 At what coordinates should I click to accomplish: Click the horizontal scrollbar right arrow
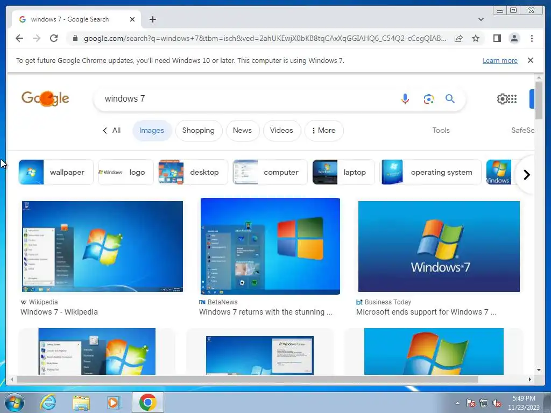pos(530,379)
